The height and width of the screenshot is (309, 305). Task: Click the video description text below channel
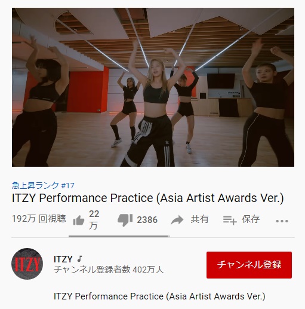pos(159,296)
